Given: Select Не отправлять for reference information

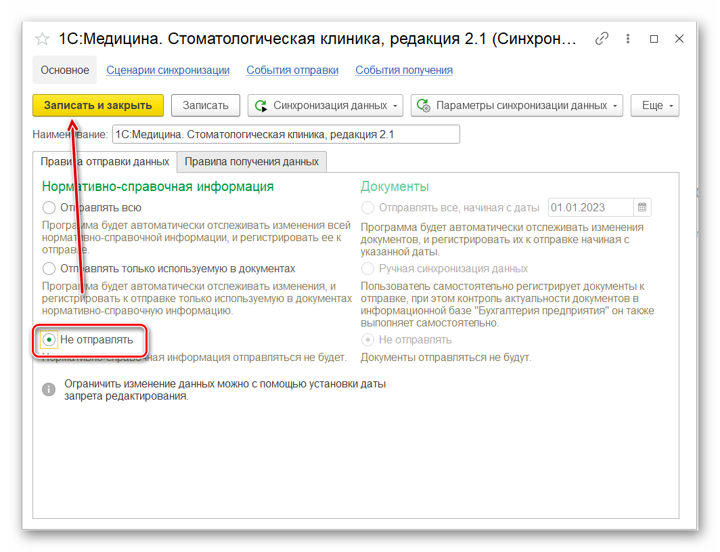Looking at the screenshot, I should tap(87, 339).
